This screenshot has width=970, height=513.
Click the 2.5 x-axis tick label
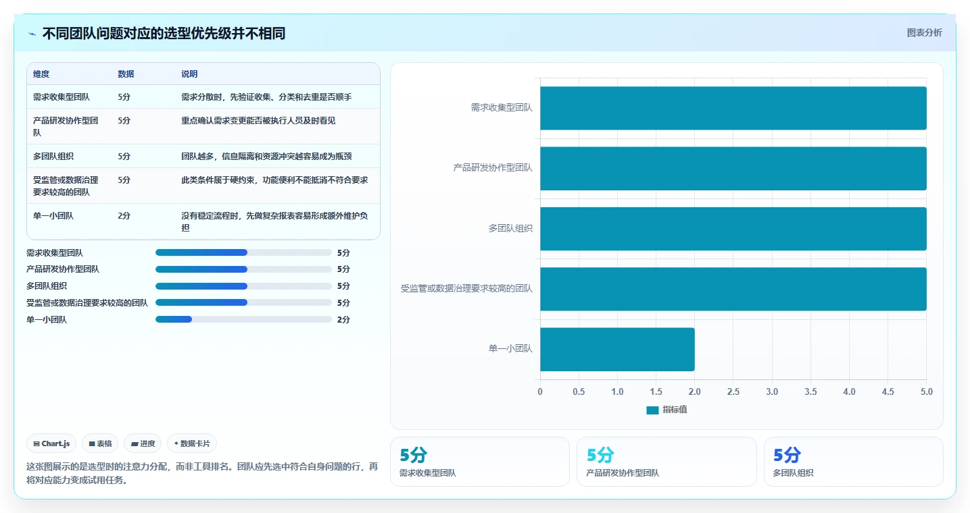coord(733,391)
